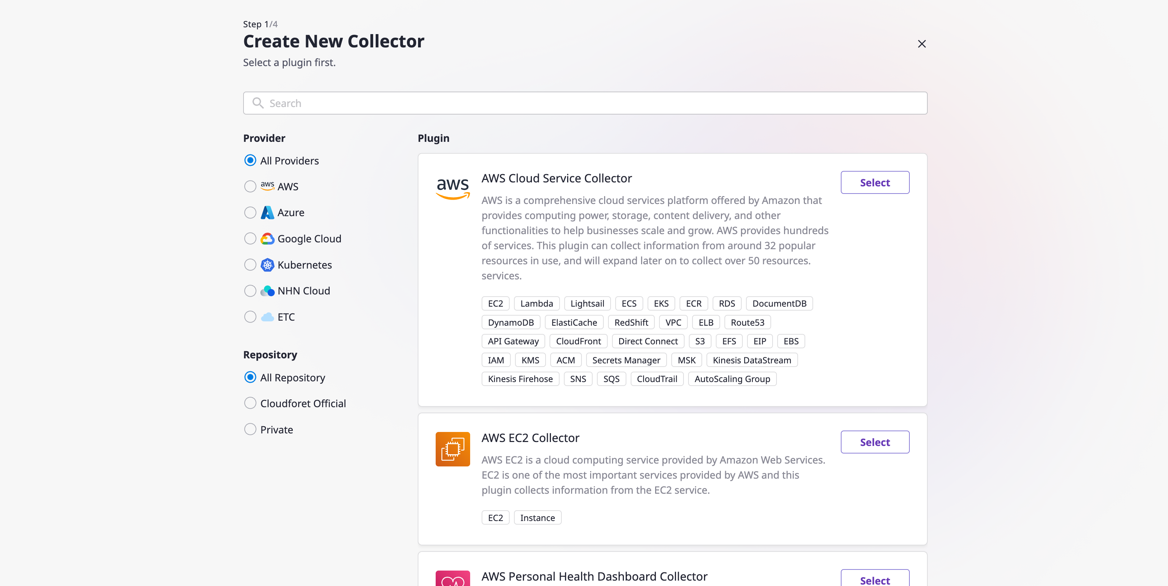Choose the Private repository radio button
Image resolution: width=1168 pixels, height=586 pixels.
click(250, 429)
